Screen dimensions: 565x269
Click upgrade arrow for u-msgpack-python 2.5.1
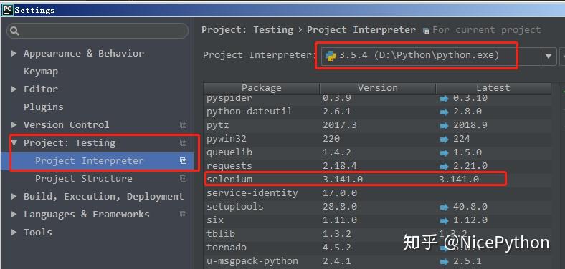coord(444,261)
